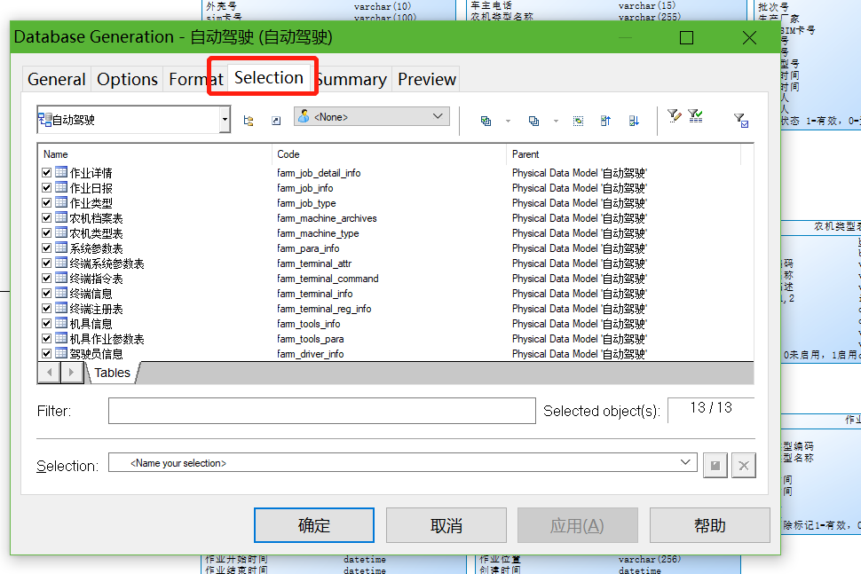Image resolution: width=861 pixels, height=574 pixels.
Task: Open the Options tab
Action: coord(127,79)
